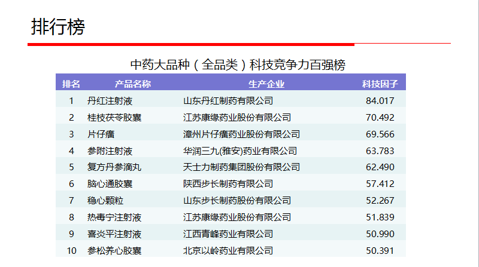Click rank number 10
The height and width of the screenshot is (267, 479).
pos(71,251)
